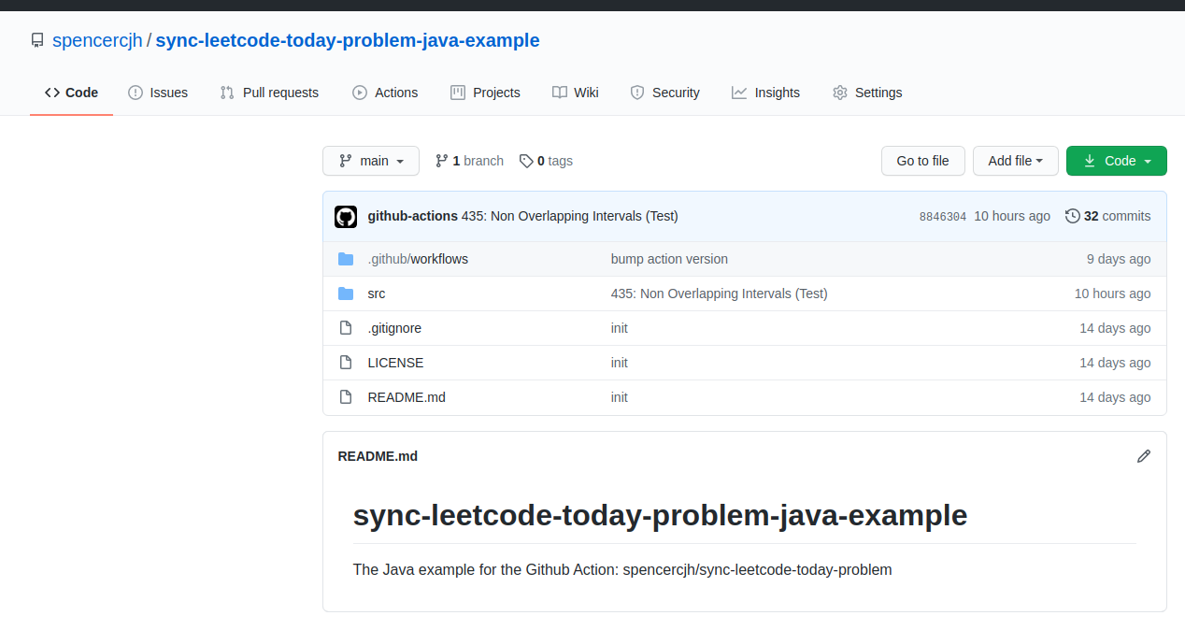Open the green Code download dropdown
1185x630 pixels.
pos(1116,161)
